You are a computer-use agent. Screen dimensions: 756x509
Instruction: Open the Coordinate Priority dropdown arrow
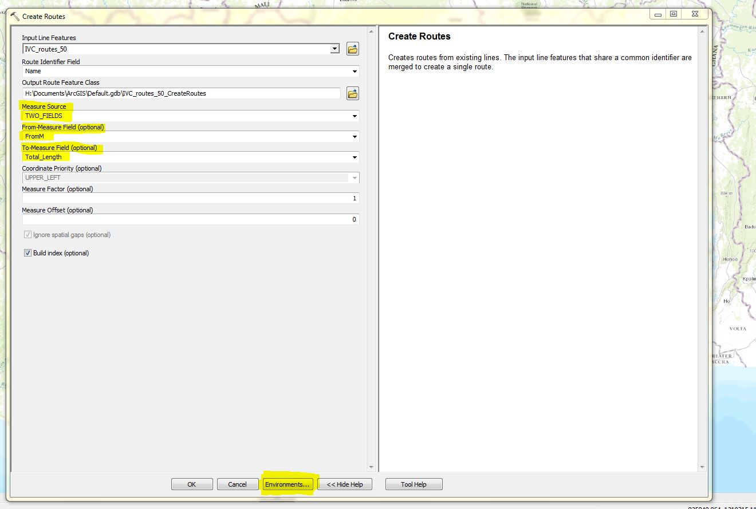[355, 178]
